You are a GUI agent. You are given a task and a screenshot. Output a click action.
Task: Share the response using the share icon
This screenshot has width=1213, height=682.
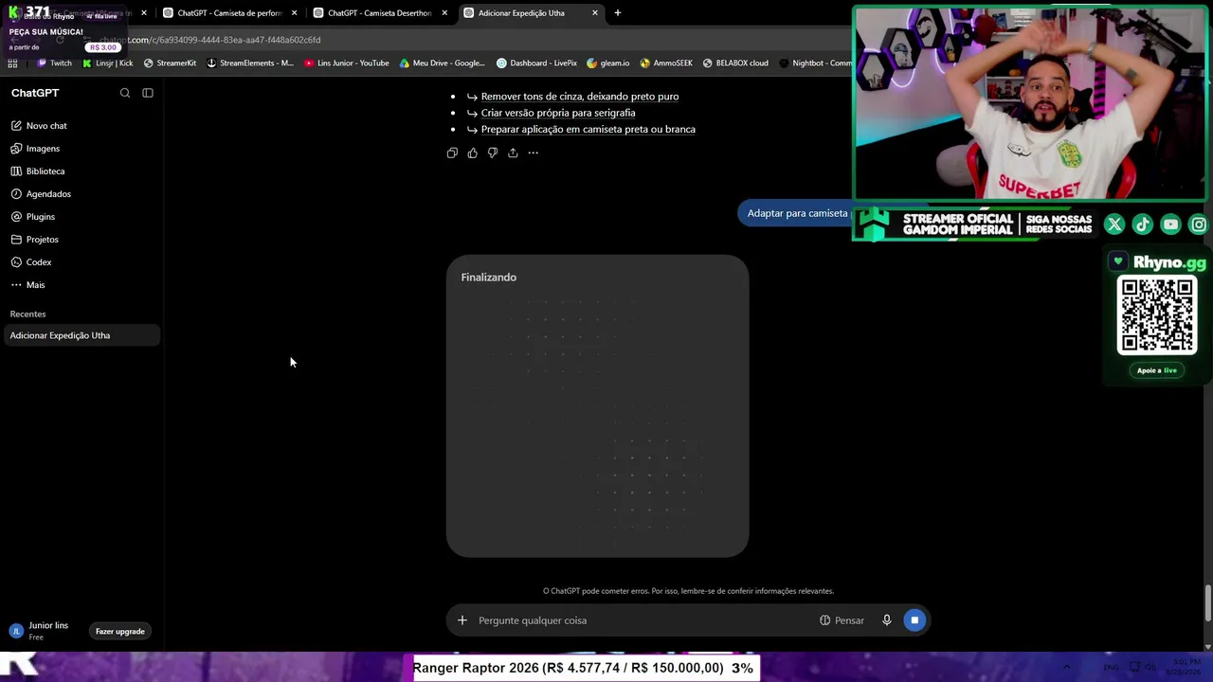513,153
